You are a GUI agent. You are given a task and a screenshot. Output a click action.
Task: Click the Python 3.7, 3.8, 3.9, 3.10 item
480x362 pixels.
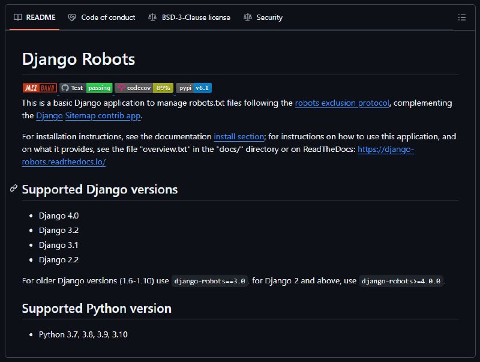[x=83, y=334]
